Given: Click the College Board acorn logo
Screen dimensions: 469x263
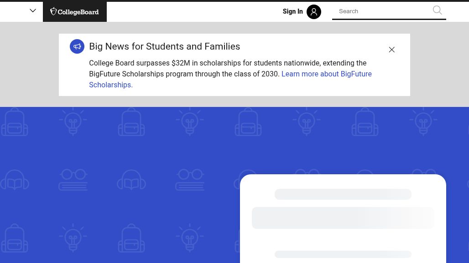Looking at the screenshot, I should [x=74, y=11].
